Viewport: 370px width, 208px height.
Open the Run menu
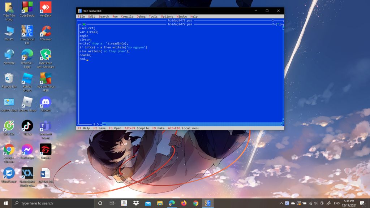click(115, 17)
